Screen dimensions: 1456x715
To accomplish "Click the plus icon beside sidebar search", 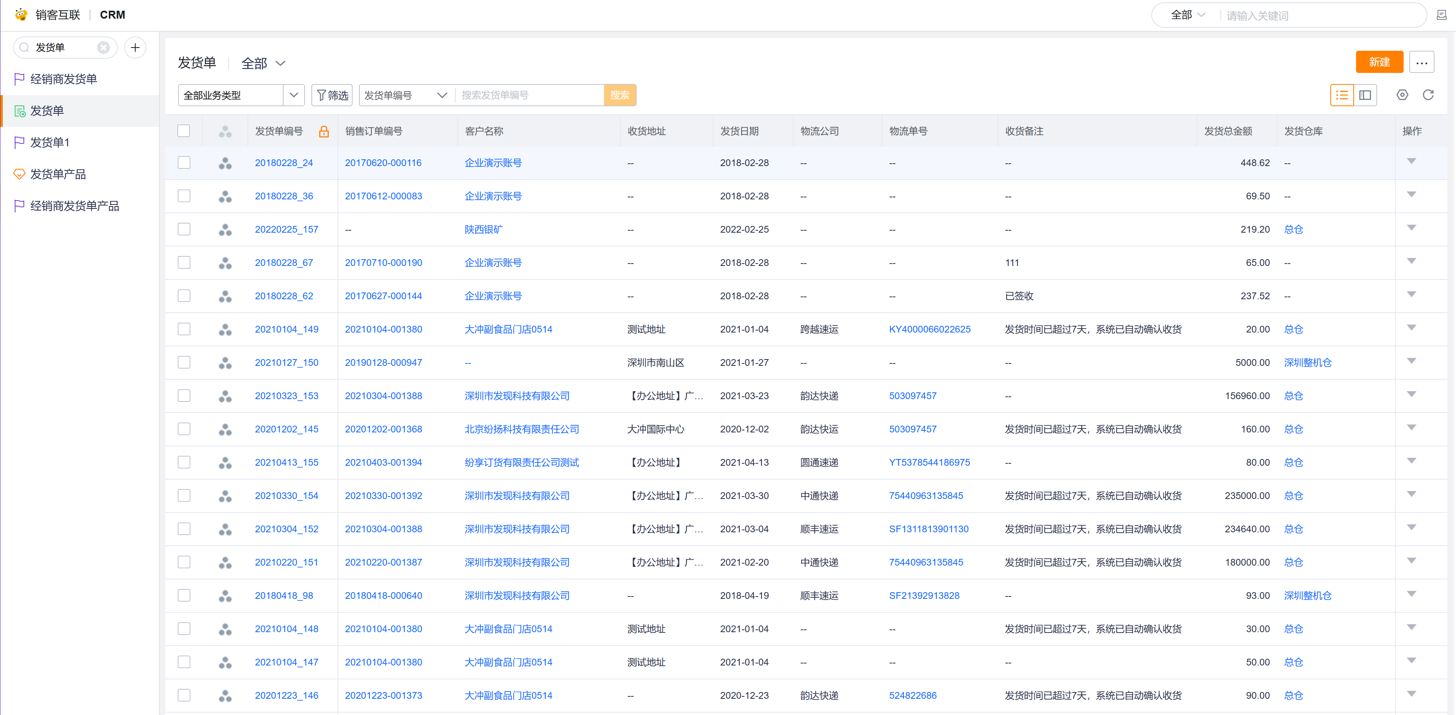I will [135, 48].
